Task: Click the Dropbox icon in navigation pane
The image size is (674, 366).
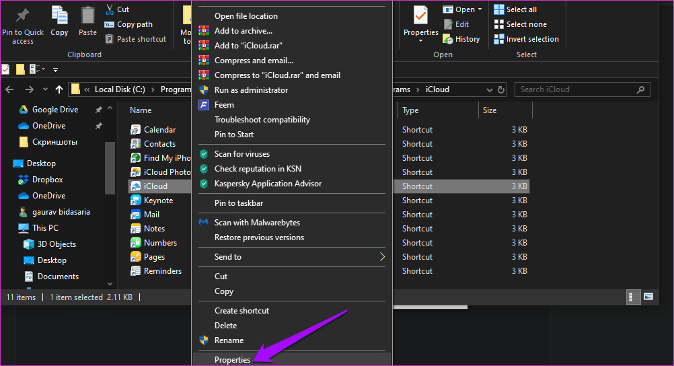Action: coord(24,180)
